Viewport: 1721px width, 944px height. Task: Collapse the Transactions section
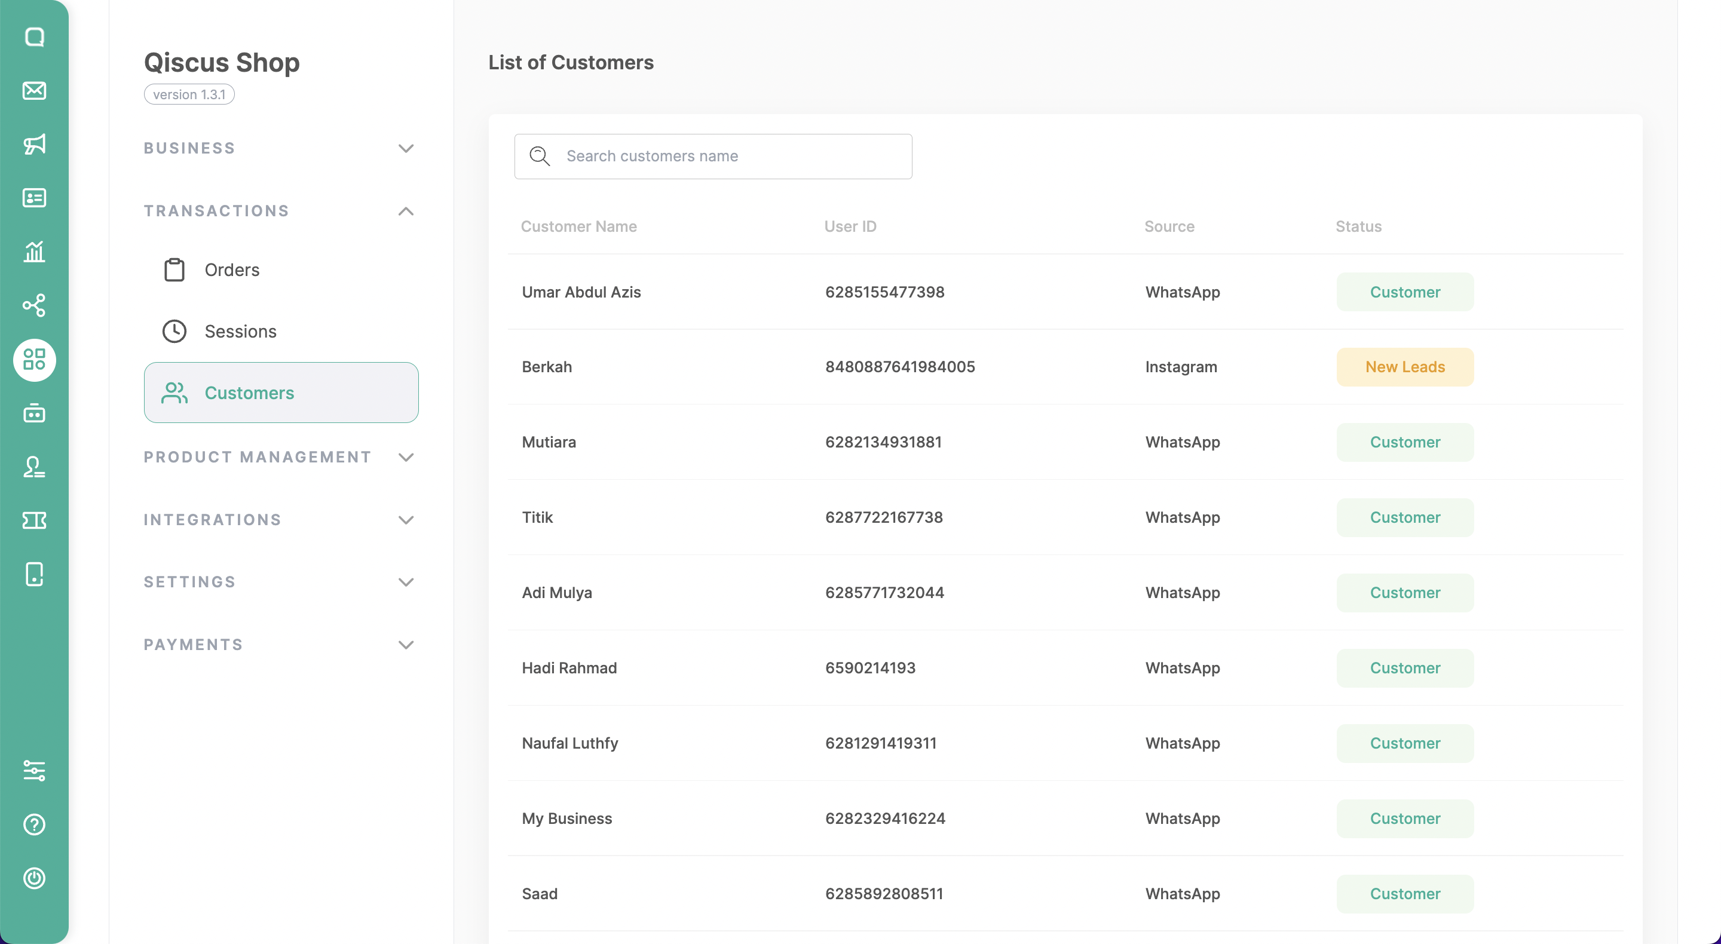click(x=406, y=211)
